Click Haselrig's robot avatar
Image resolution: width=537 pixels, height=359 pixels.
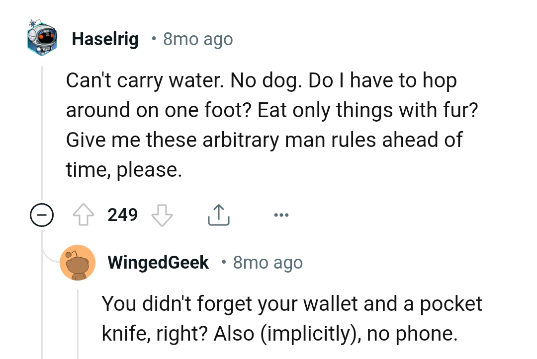42,38
